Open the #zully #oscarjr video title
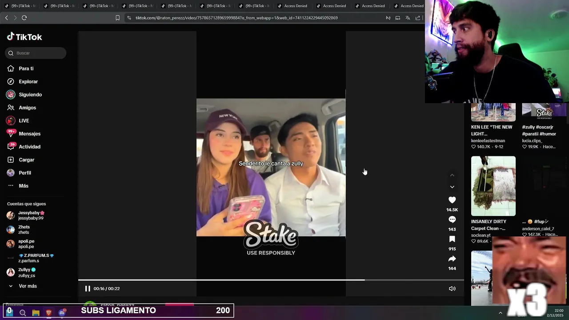 point(539,130)
